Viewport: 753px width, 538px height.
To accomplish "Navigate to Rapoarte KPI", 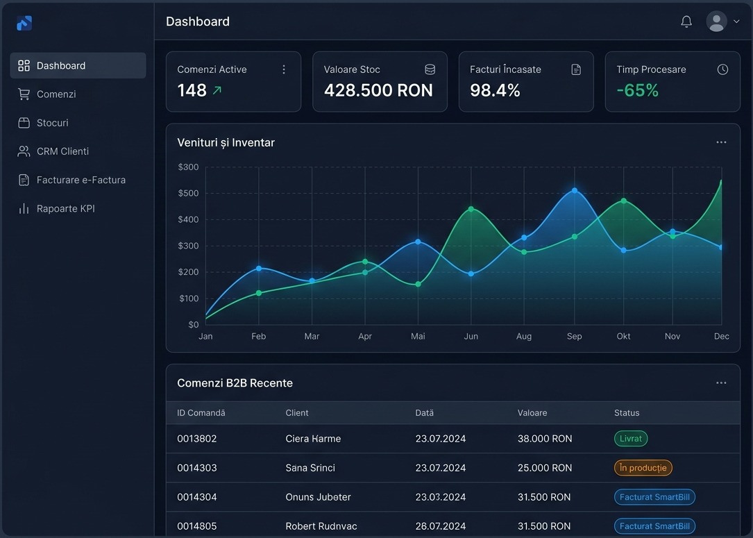I will pyautogui.click(x=78, y=208).
